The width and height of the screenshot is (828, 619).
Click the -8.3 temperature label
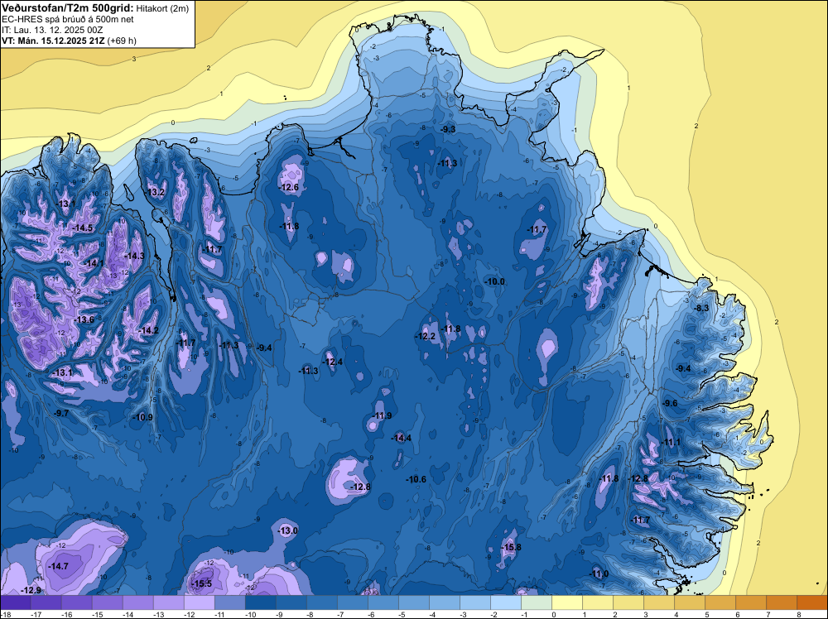700,308
